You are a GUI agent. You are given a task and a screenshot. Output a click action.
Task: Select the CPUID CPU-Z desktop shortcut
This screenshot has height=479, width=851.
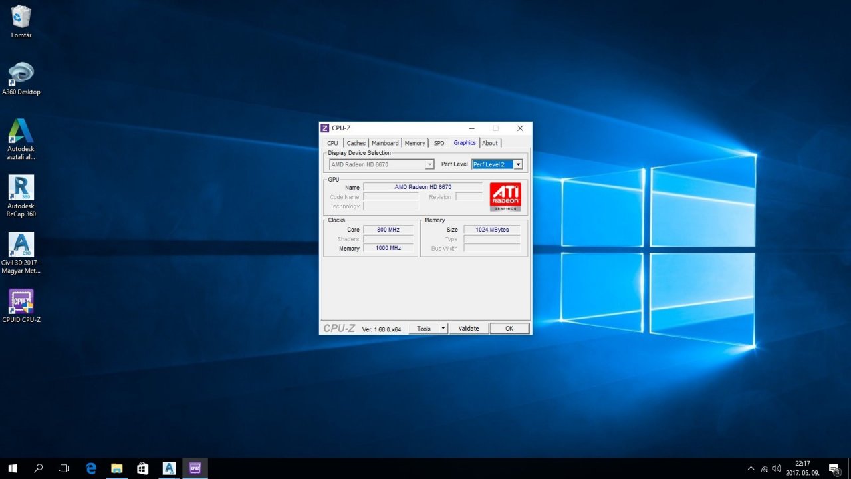(x=21, y=306)
